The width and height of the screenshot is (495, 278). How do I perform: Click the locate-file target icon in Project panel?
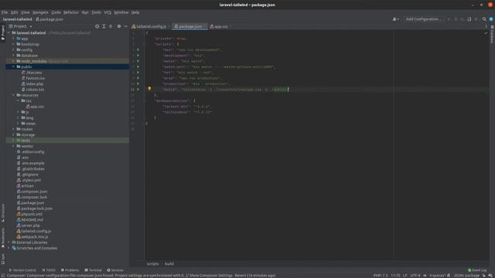pos(97,26)
